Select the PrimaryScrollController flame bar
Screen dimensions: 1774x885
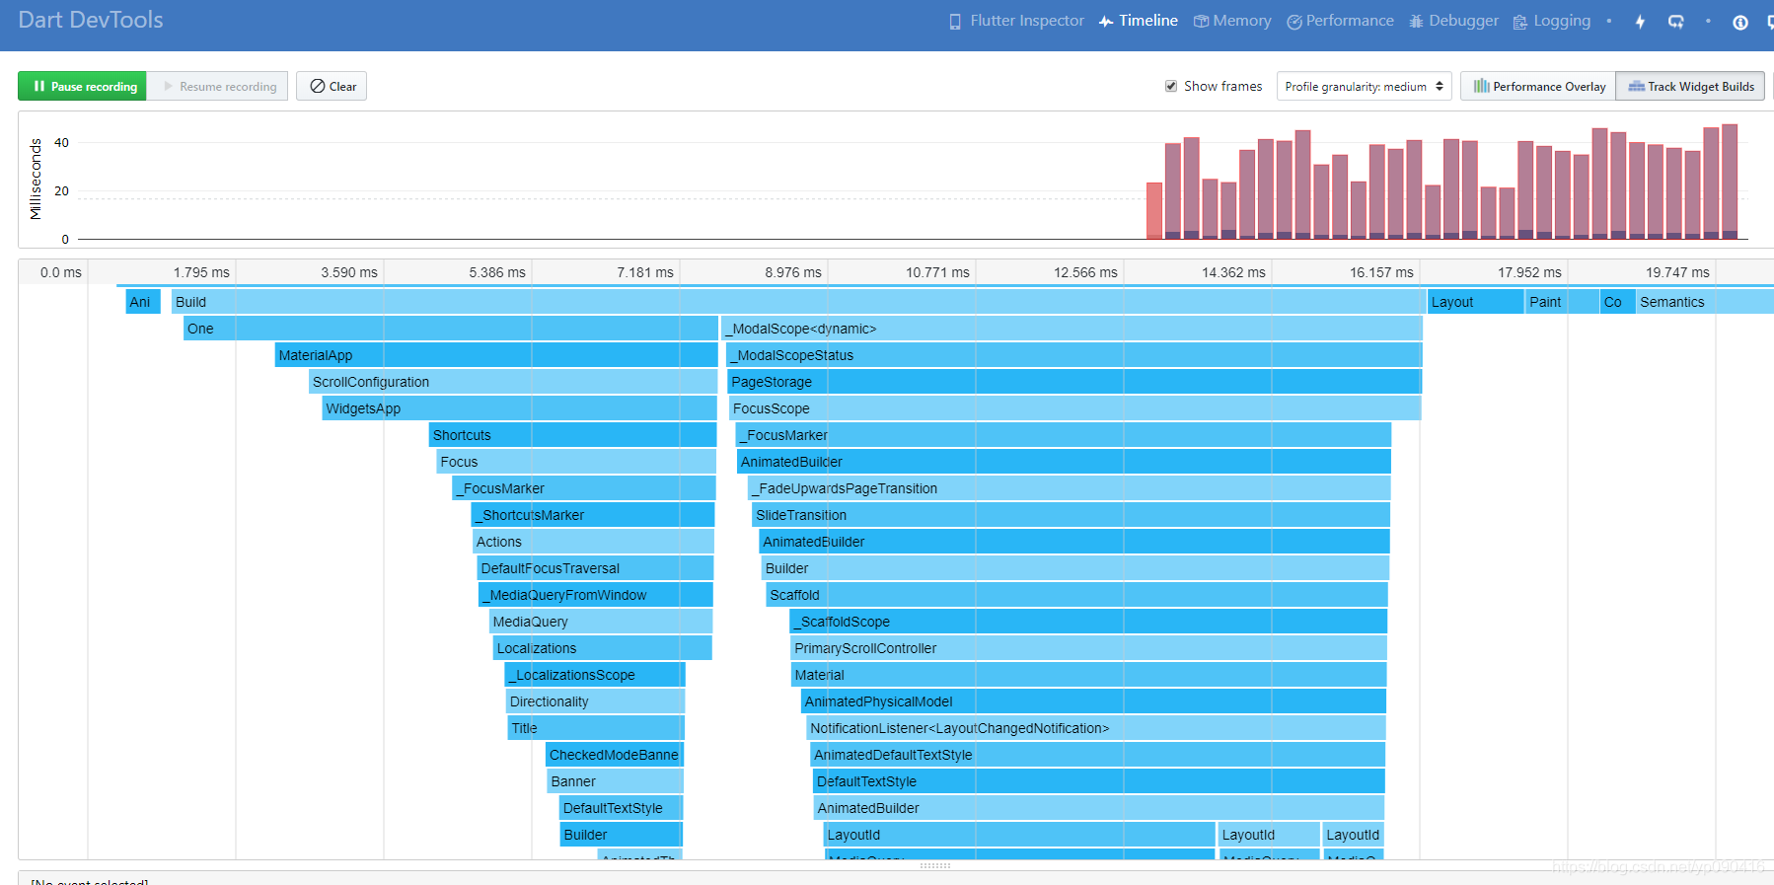(x=1089, y=648)
